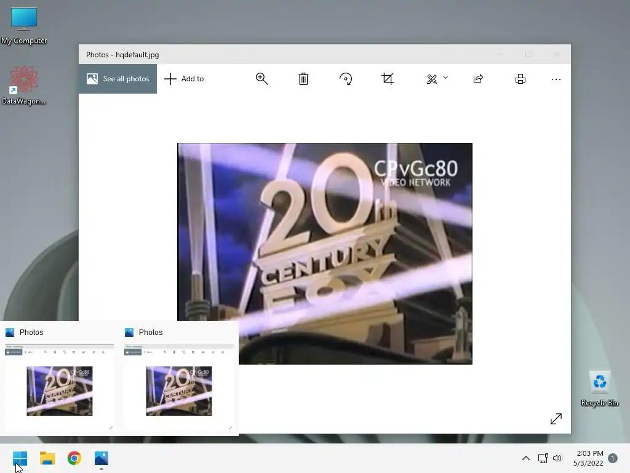Maximize the Photos window
Screen dimensions: 630x473
point(528,54)
